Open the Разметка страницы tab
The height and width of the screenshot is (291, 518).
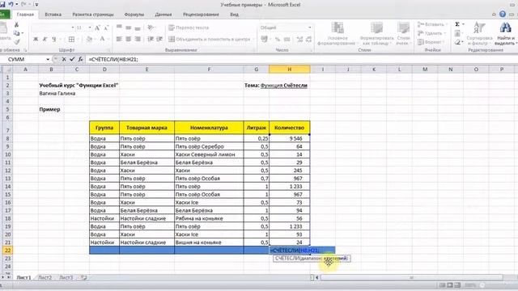[93, 15]
